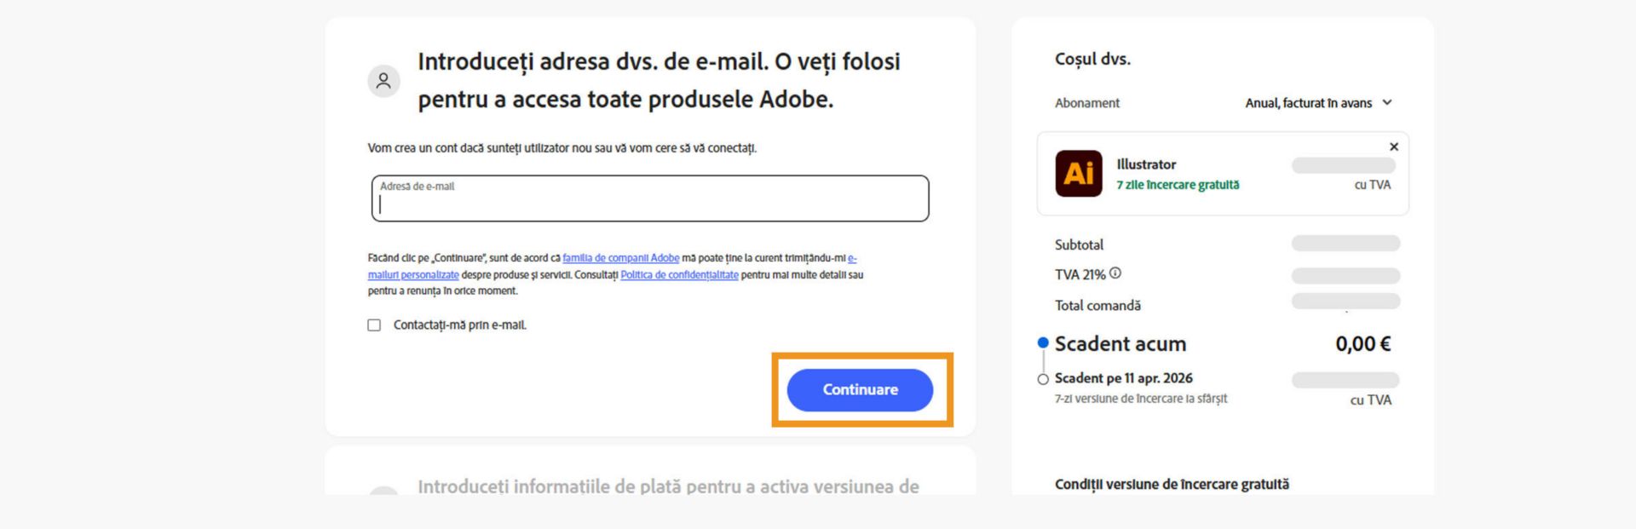Open the Coșul dvs. cart panel heading
Screen dimensions: 1636x529
click(1092, 59)
